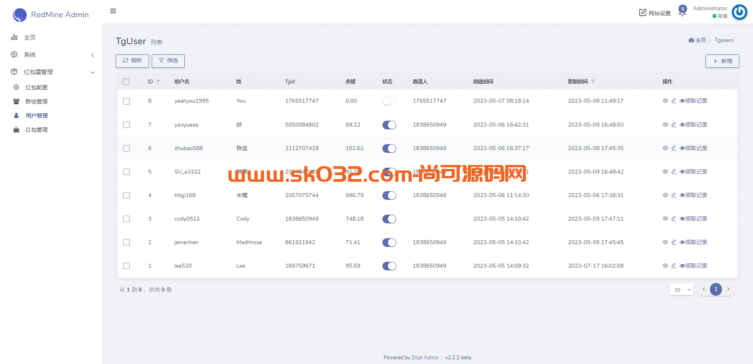Click the 用户名 column header
Viewport: 753px width, 364px height.
point(182,81)
